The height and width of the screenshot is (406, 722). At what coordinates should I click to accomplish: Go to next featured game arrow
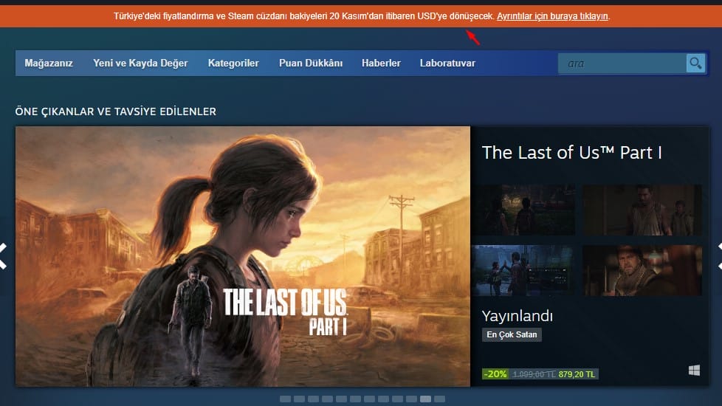pyautogui.click(x=719, y=256)
